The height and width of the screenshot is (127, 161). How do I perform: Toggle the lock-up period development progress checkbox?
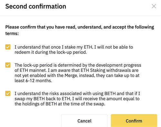8,65
